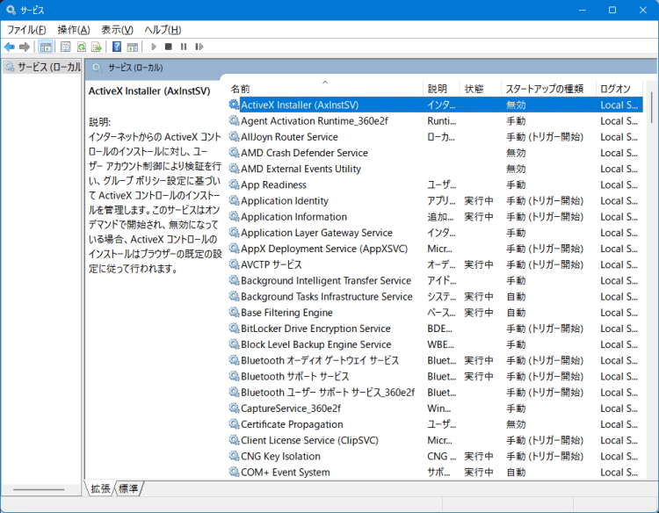Open the Properties toolbar icon
This screenshot has height=513, width=659.
[65, 47]
